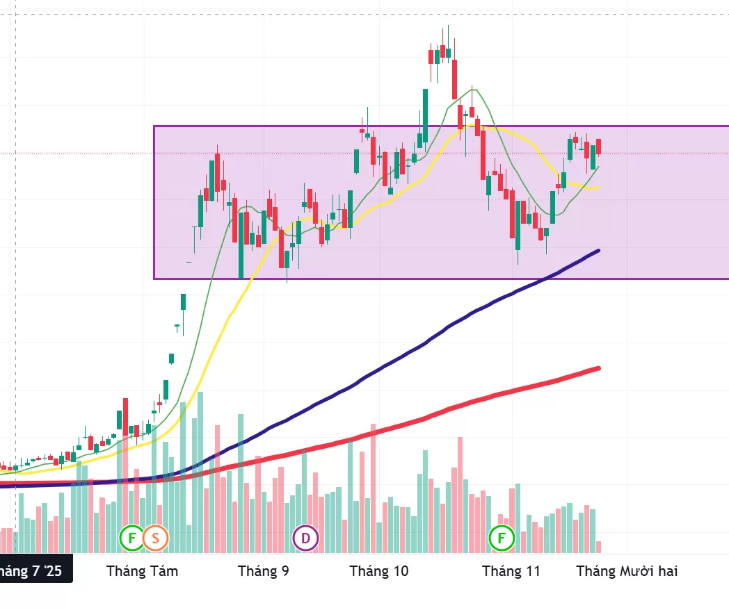This screenshot has height=610, width=729.
Task: Click the highest candlestick at the October peak
Action: point(449,52)
